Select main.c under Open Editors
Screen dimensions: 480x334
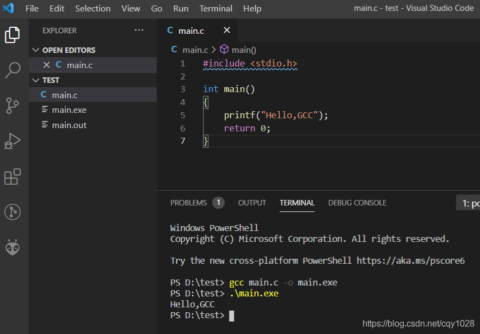93,65
